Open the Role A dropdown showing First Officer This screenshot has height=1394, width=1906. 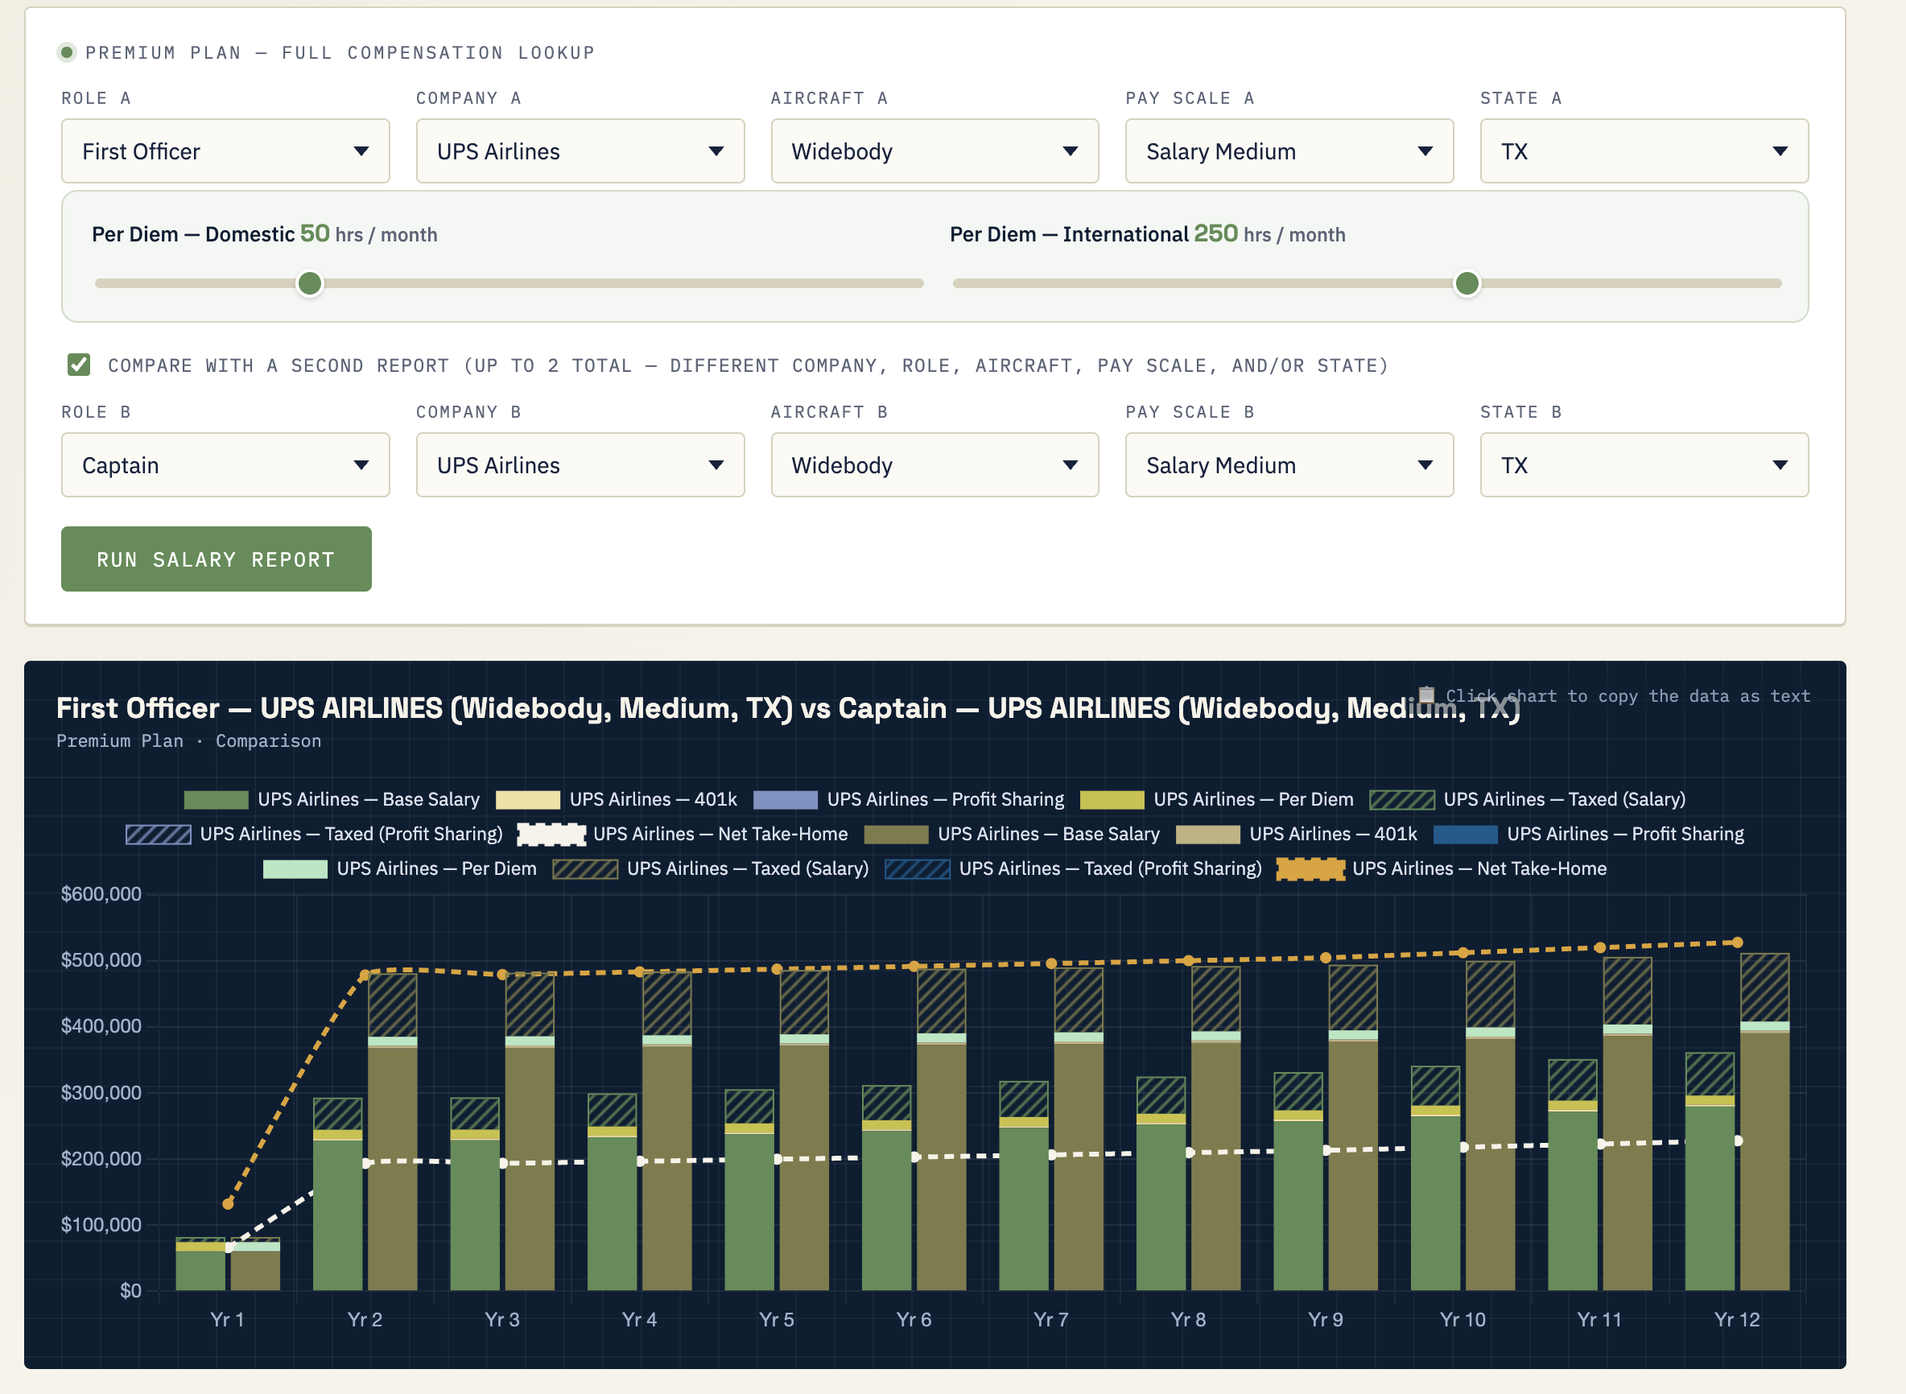click(x=225, y=151)
